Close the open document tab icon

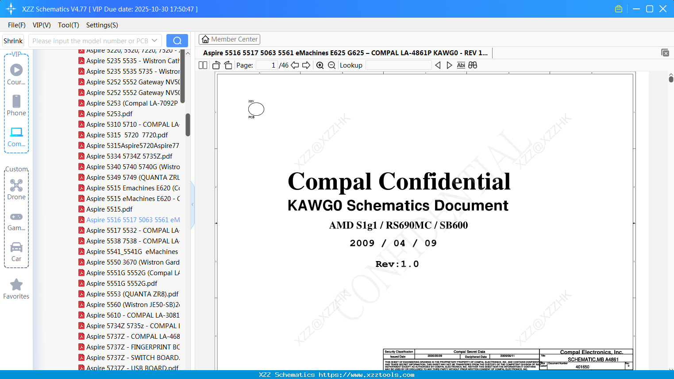[665, 53]
